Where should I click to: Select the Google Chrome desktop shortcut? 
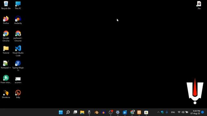[6, 36]
